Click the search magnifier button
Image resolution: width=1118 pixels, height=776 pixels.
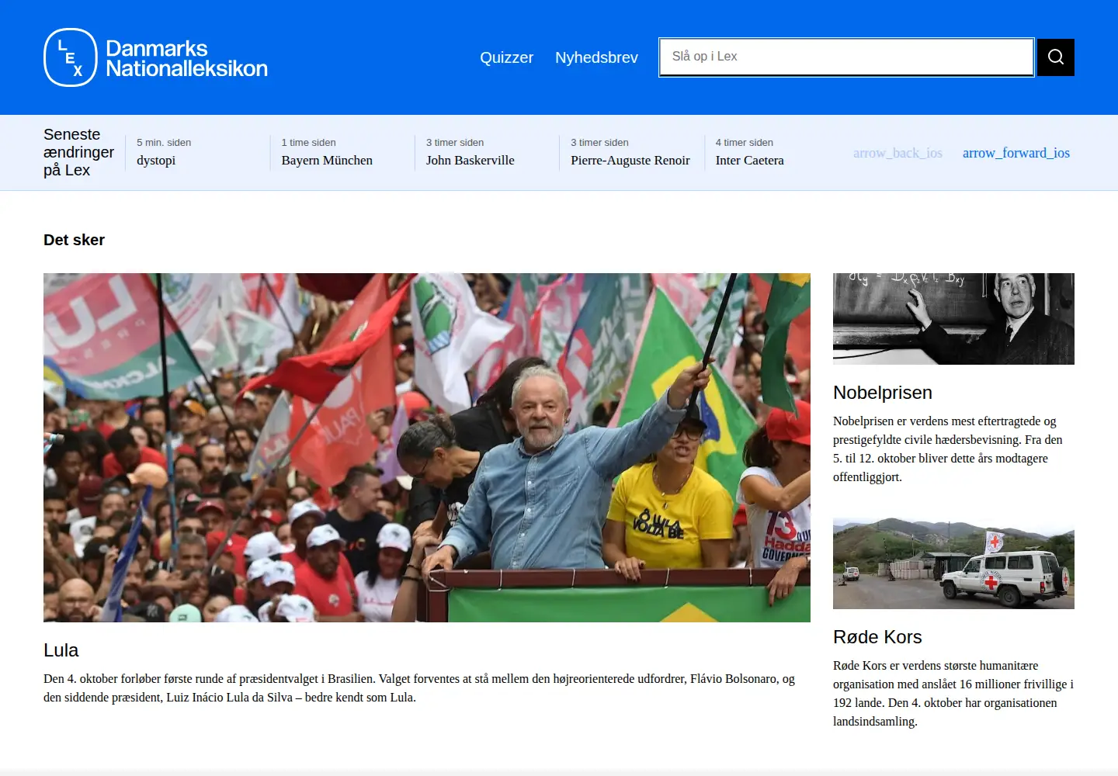tap(1056, 57)
